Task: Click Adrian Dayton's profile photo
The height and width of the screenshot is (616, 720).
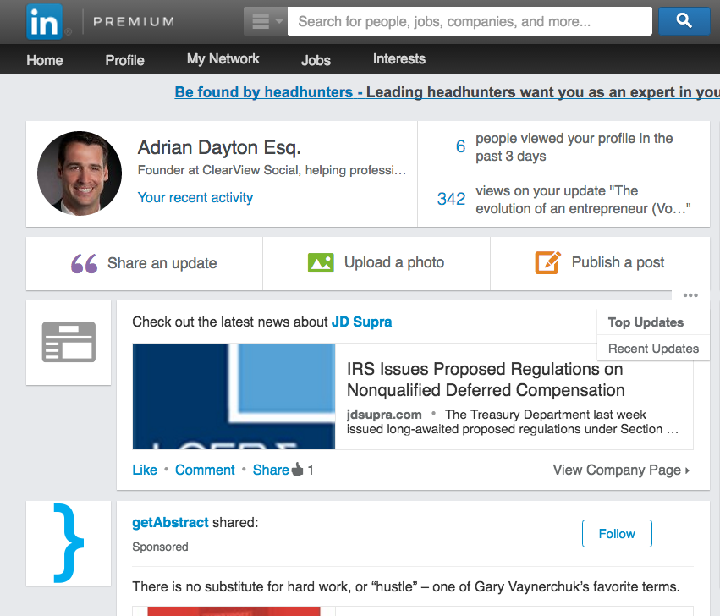Action: [80, 173]
